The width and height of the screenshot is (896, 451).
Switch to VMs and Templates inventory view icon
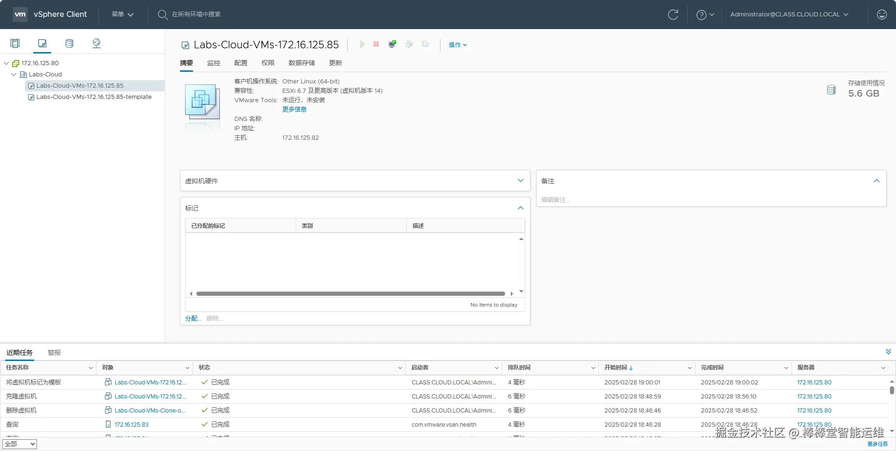(x=42, y=43)
